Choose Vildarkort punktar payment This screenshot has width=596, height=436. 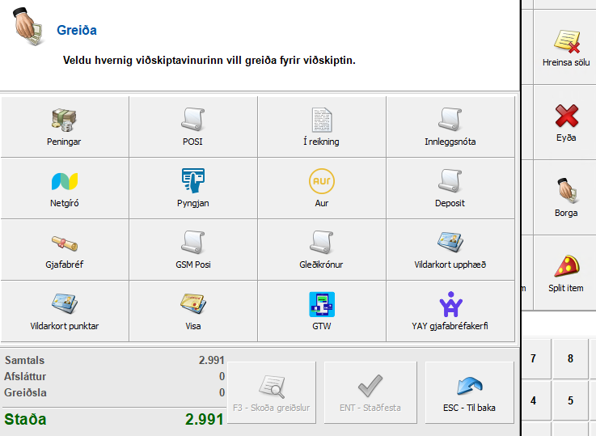coord(64,311)
